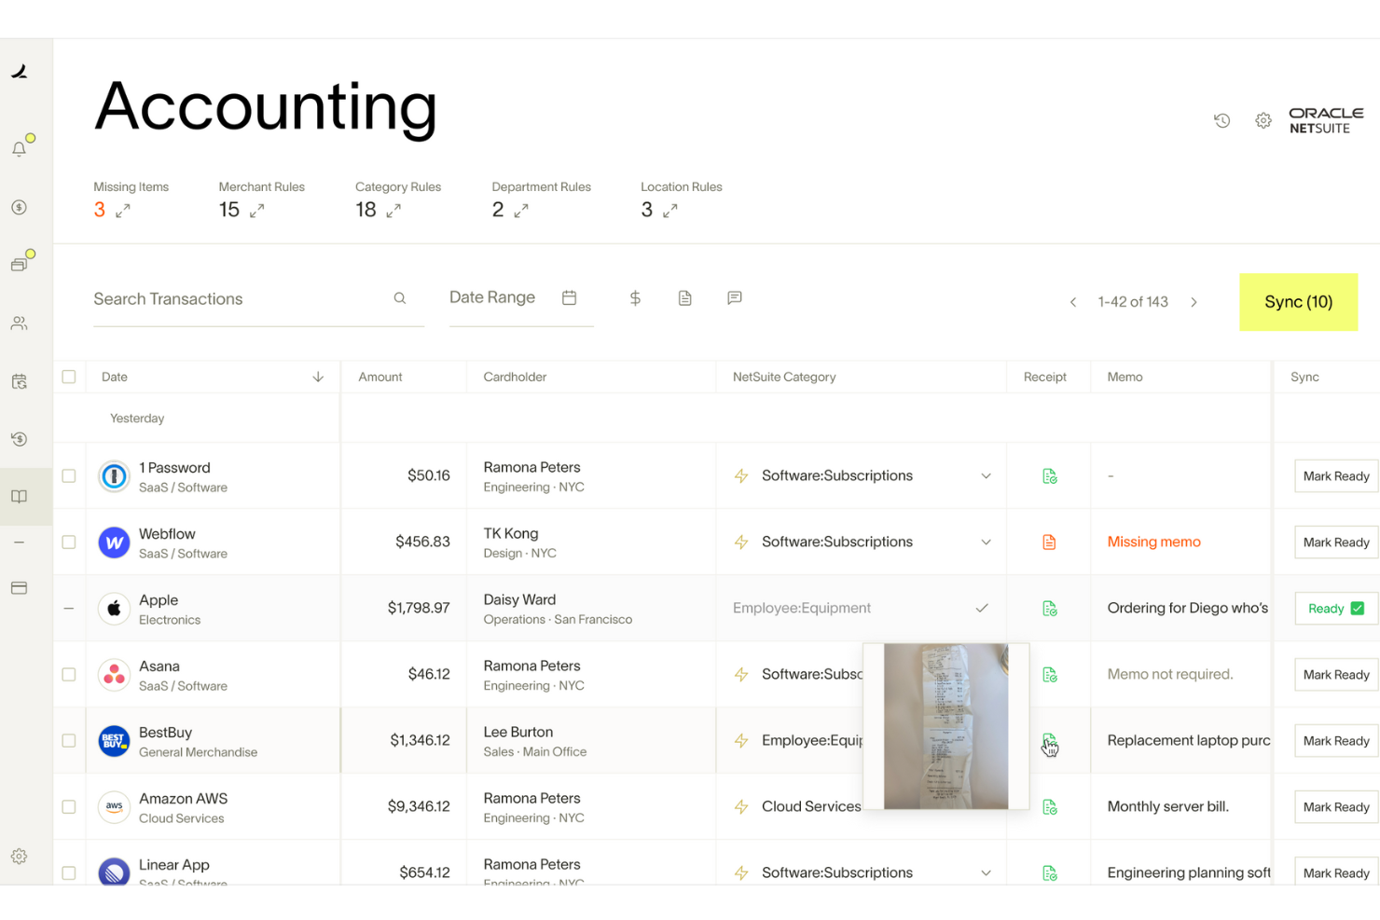Open the NetSuite integration settings gear
The image size is (1380, 920).
pyautogui.click(x=1263, y=120)
